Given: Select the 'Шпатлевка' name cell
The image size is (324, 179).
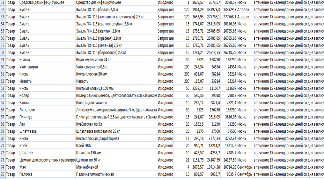Looking at the screenshot, I should [x=47, y=131].
